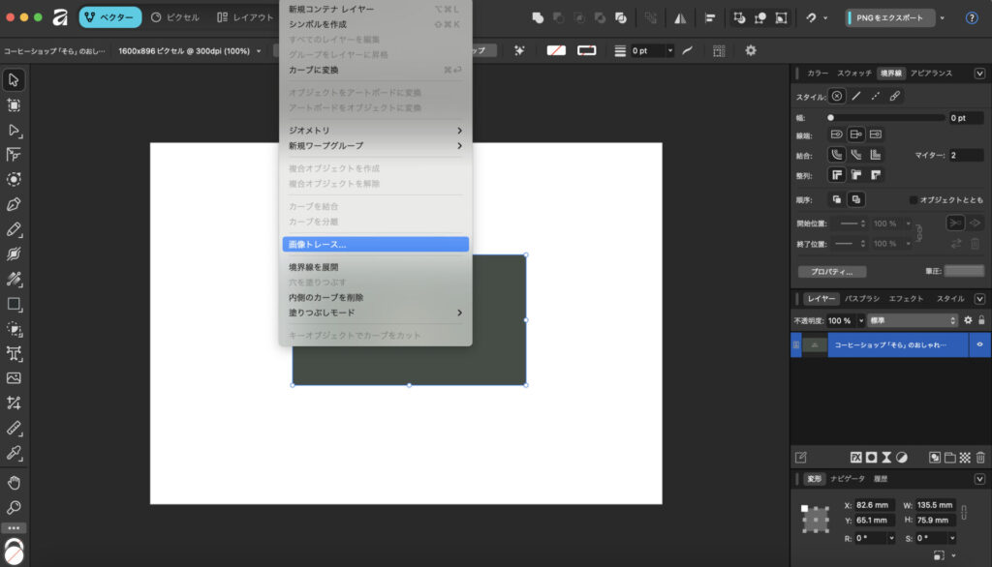
Task: Delete layer using the trash icon
Action: 979,457
